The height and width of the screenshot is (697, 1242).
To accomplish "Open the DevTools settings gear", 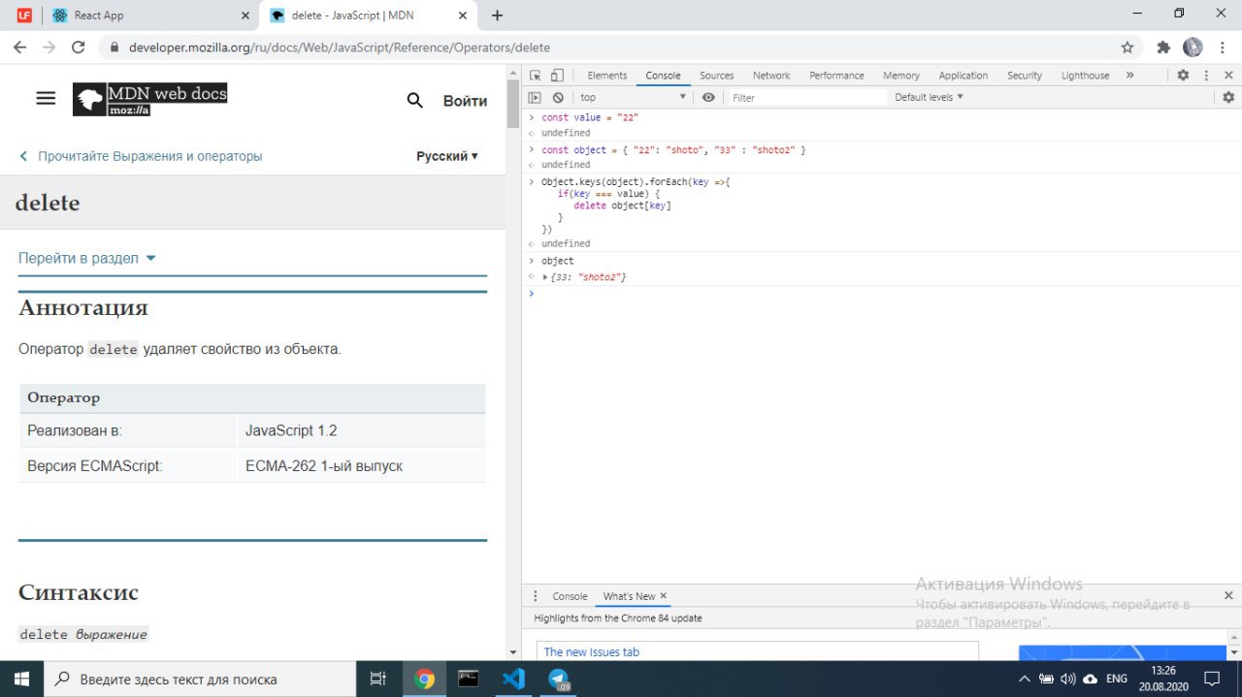I will 1183,76.
